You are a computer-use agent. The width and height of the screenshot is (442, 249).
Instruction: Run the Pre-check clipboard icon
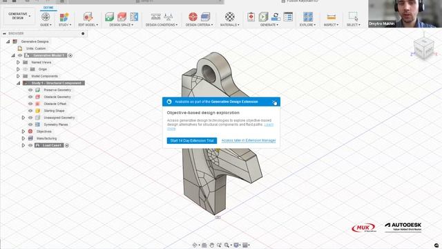point(251,17)
